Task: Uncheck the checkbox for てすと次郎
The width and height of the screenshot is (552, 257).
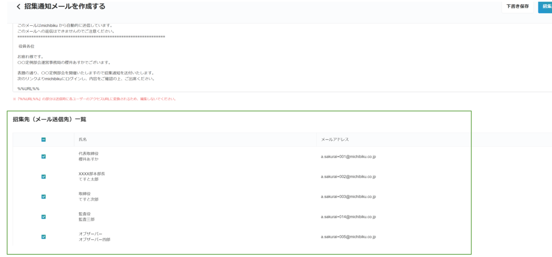Action: [43, 197]
